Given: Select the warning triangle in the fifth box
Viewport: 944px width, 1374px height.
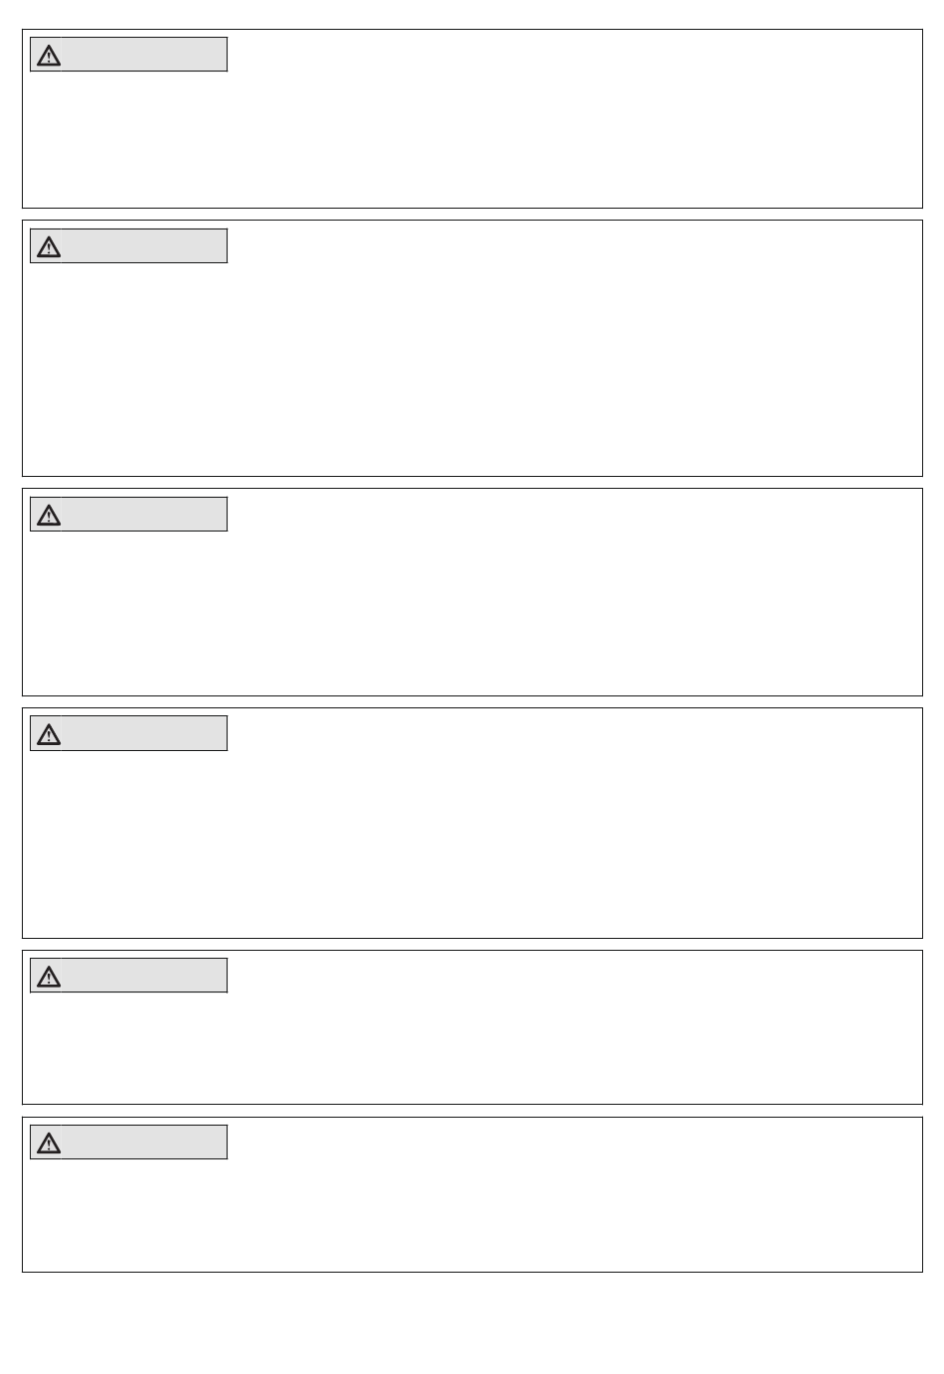Looking at the screenshot, I should click(x=49, y=978).
